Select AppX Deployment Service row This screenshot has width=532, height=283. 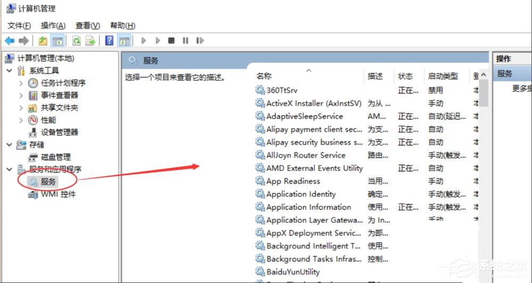[314, 233]
